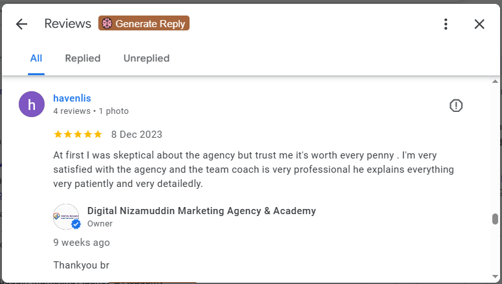Click the Generate Reply button

[144, 23]
